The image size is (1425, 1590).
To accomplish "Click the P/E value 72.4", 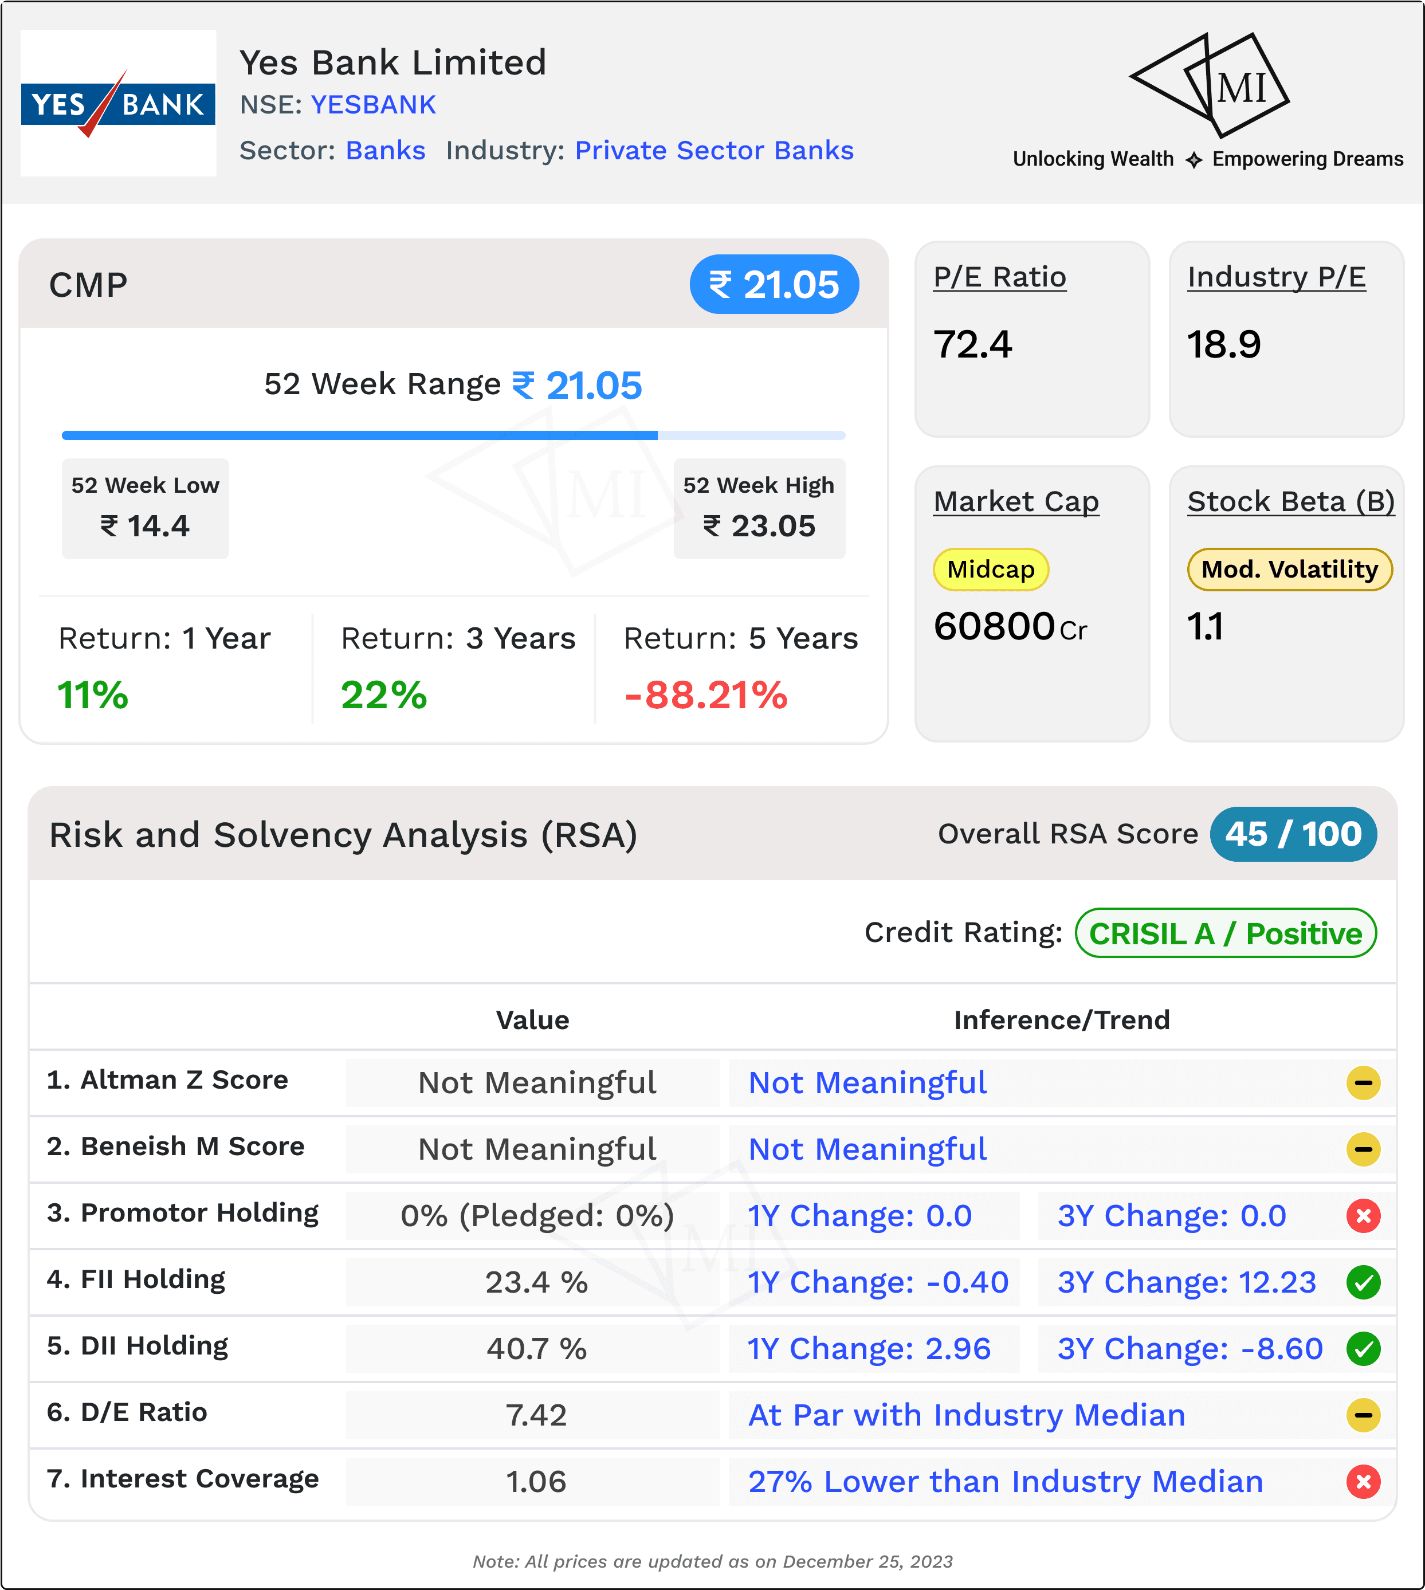I will (972, 344).
